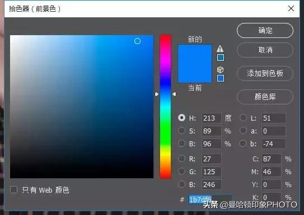Select the web-safe color swatch below cube icon
Screen dimensions: 304x215
(221, 78)
